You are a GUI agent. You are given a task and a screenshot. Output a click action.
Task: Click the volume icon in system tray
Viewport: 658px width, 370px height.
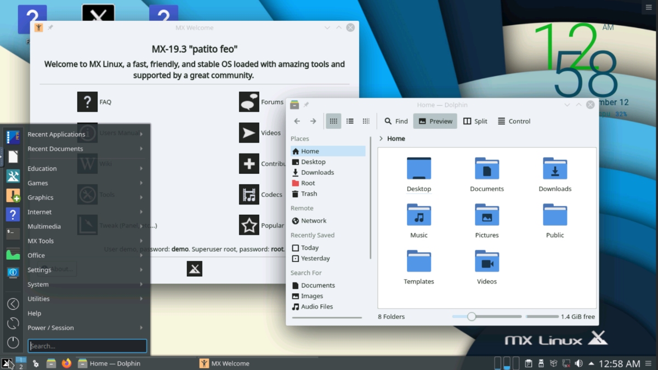click(578, 363)
